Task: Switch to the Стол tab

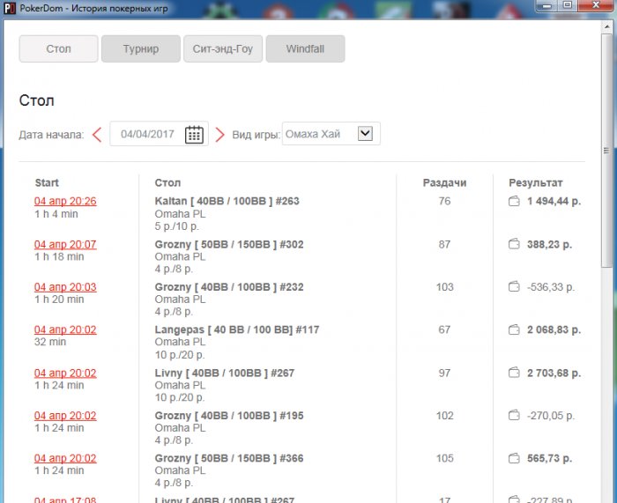Action: [59, 48]
